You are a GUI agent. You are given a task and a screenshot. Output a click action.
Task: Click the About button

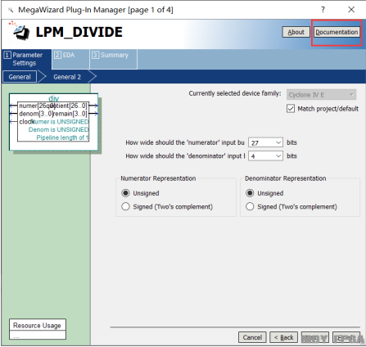click(x=296, y=32)
